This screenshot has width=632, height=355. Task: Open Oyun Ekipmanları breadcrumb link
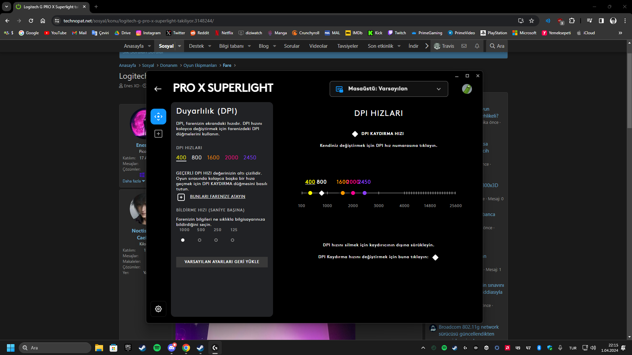[200, 66]
